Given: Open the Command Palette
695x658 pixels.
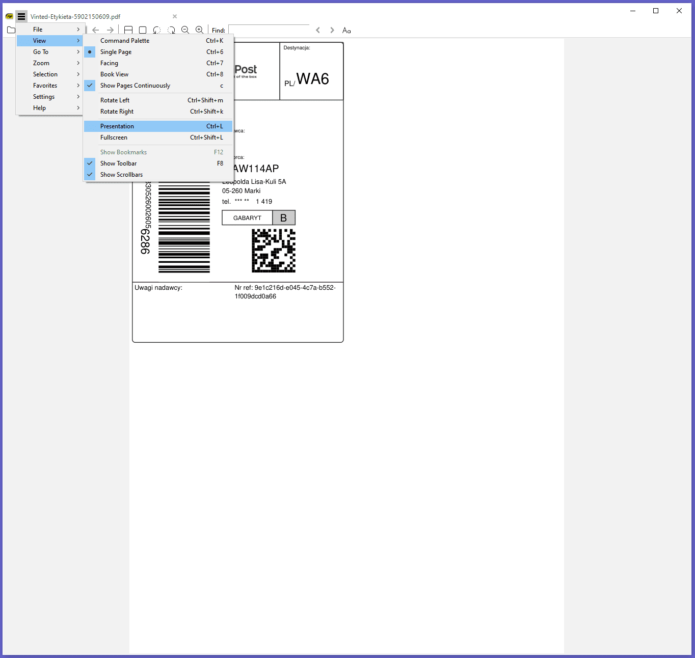Looking at the screenshot, I should pyautogui.click(x=158, y=41).
